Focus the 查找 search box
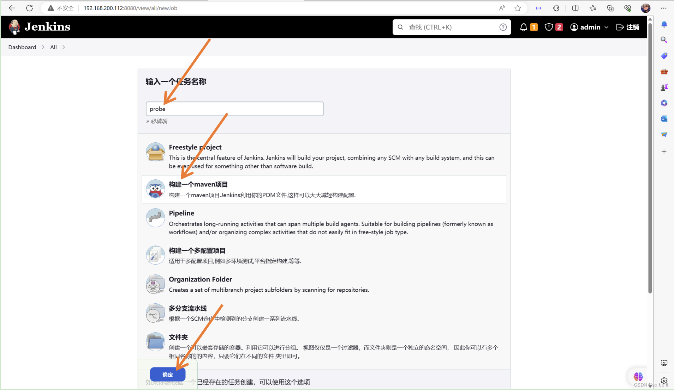Image resolution: width=674 pixels, height=390 pixels. point(452,27)
